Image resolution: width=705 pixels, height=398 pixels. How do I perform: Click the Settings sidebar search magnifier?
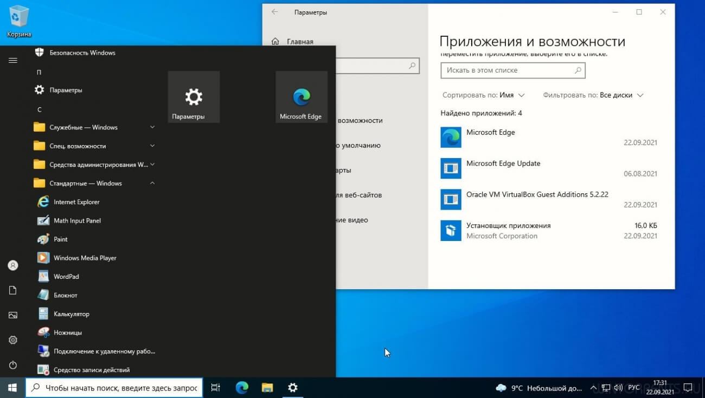point(412,66)
